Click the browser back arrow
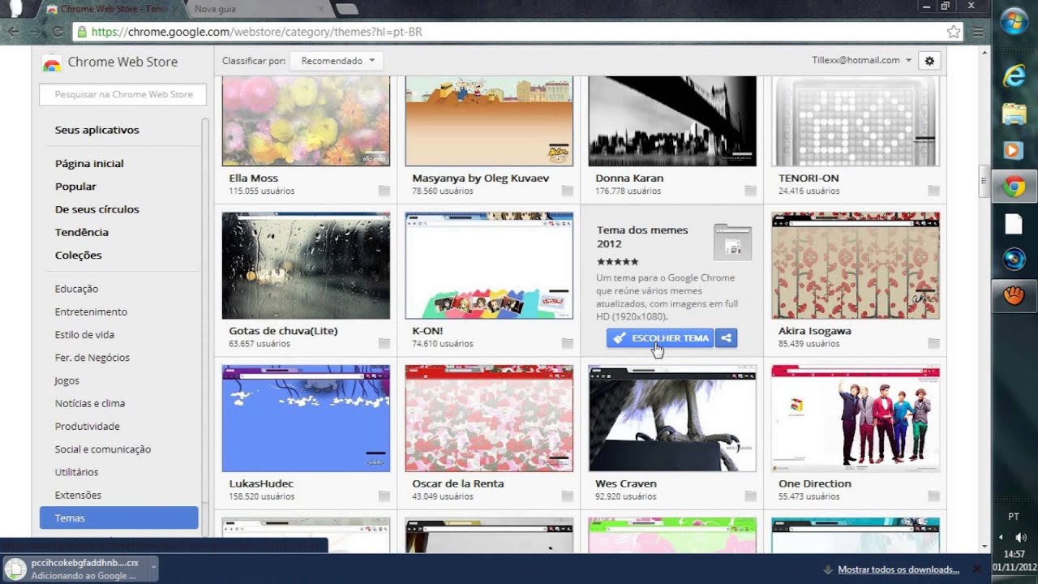The width and height of the screenshot is (1038, 584). tap(14, 32)
